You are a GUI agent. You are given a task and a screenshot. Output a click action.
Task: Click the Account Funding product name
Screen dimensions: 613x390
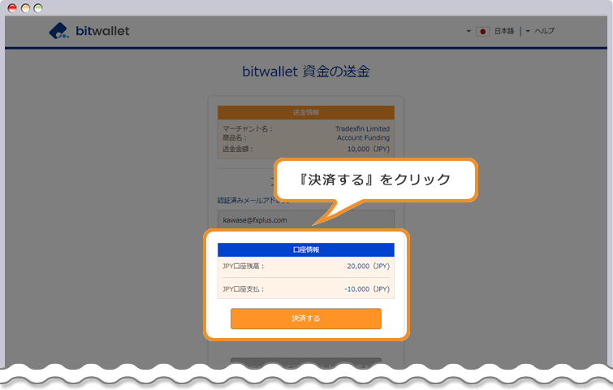pyautogui.click(x=363, y=137)
